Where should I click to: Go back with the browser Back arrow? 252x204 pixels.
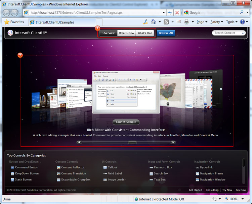point(6,13)
